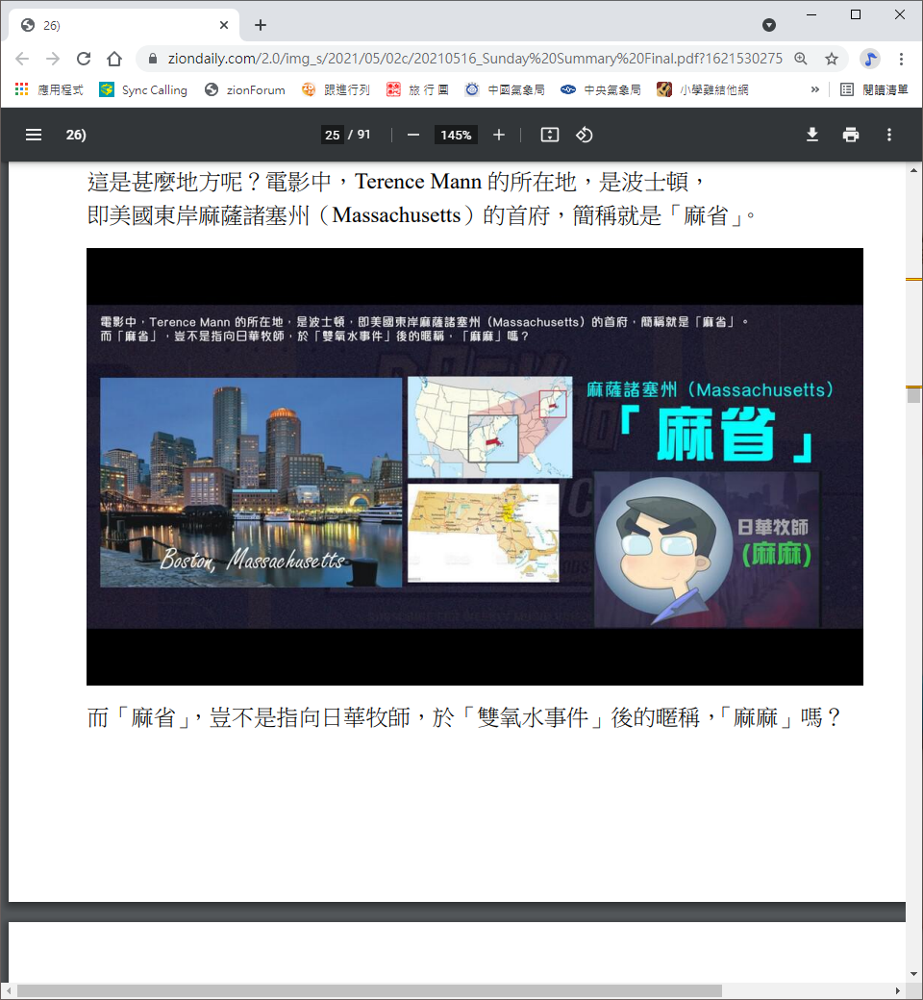Select the browser tab titled 26)
The image size is (923, 1000).
(124, 25)
